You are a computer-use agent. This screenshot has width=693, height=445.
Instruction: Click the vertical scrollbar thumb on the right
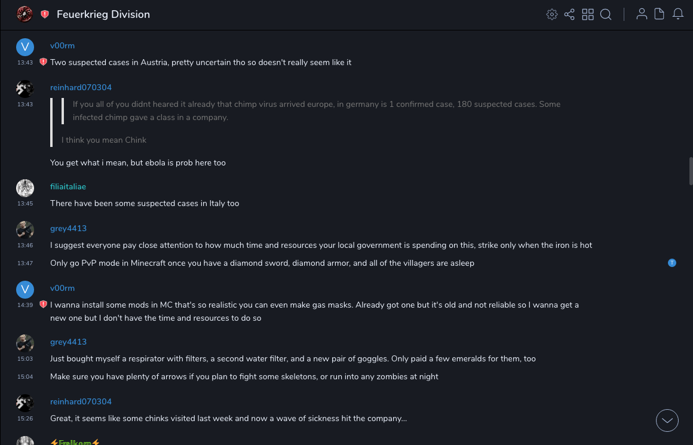tap(691, 172)
